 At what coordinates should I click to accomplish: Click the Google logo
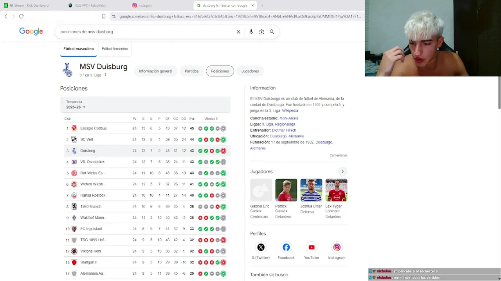pyautogui.click(x=31, y=32)
